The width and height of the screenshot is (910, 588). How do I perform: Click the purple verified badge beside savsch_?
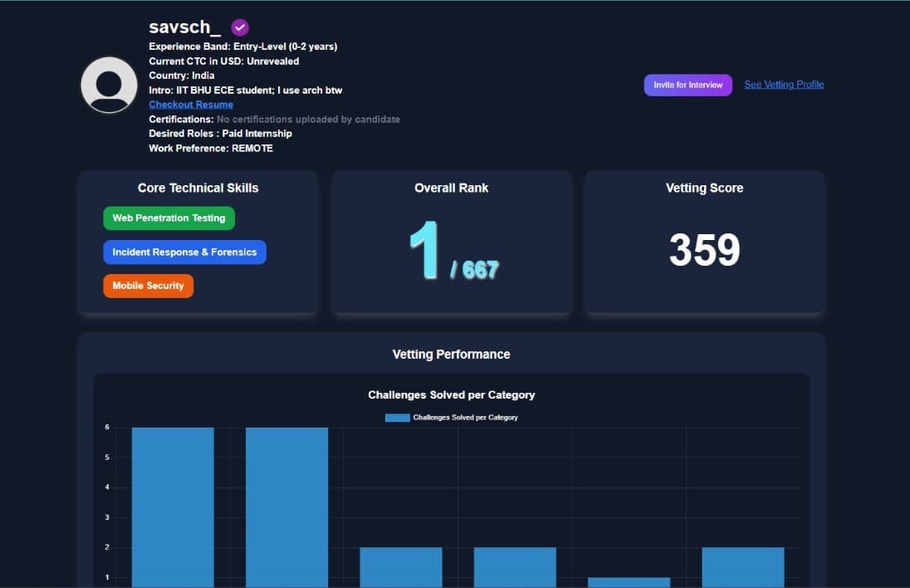[240, 27]
